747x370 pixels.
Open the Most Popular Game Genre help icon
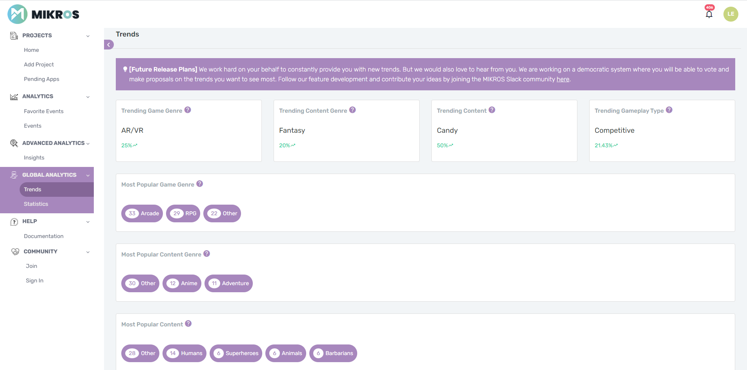[x=199, y=183]
